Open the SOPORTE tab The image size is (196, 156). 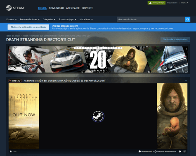[87, 8]
